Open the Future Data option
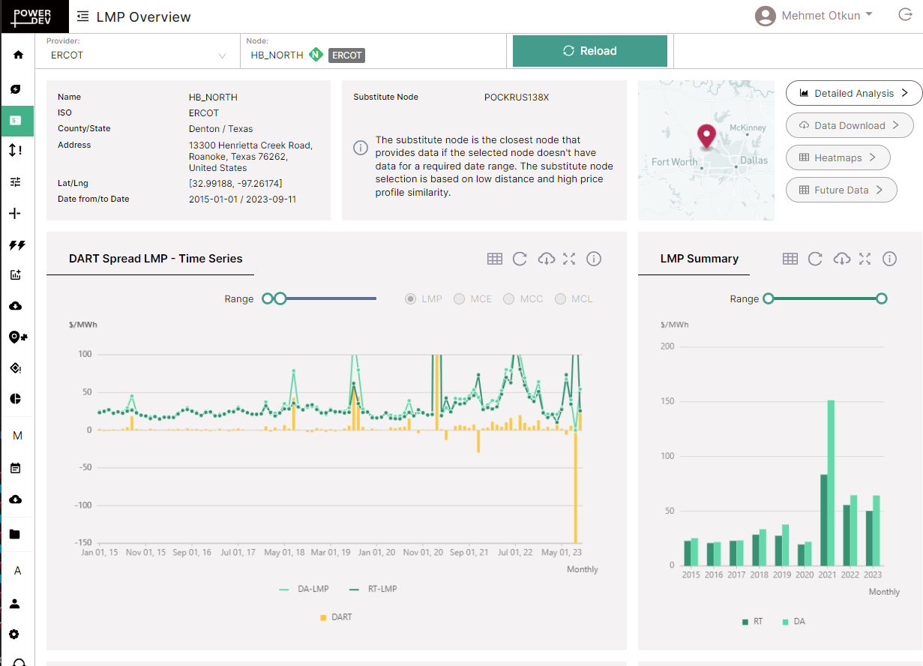The width and height of the screenshot is (923, 666). click(x=841, y=190)
